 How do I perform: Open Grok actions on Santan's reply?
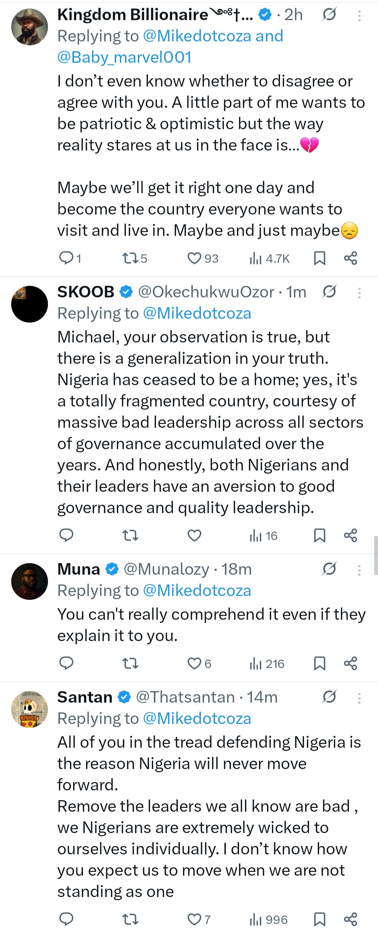(x=329, y=697)
